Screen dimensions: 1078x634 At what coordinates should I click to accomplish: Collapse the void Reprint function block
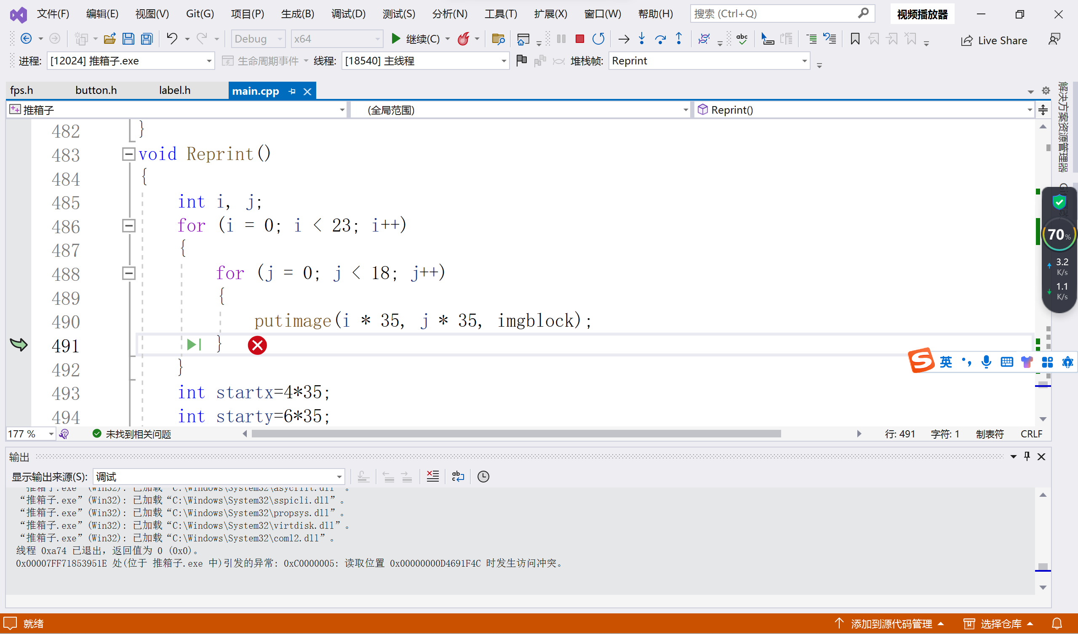pyautogui.click(x=128, y=154)
